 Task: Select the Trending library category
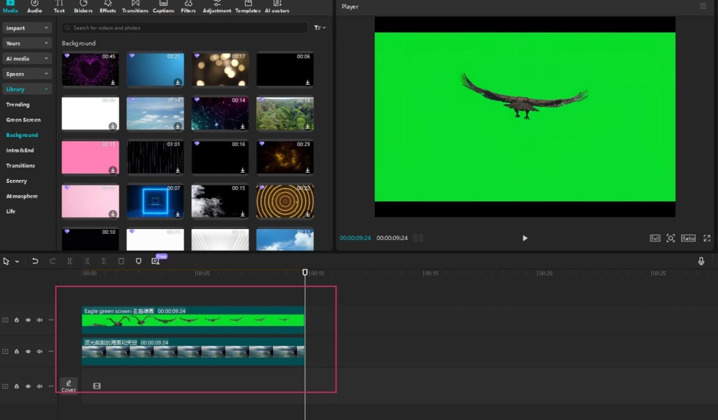pos(18,104)
